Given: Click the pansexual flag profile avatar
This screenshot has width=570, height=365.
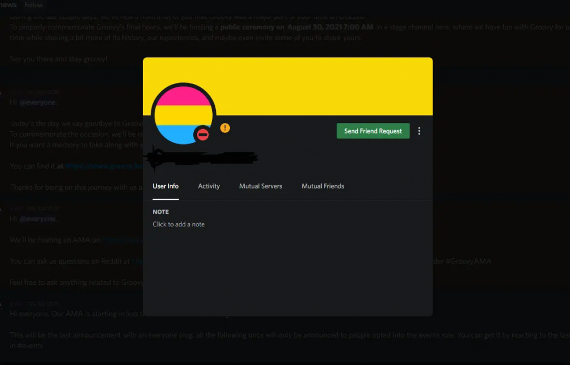Looking at the screenshot, I should point(184,115).
